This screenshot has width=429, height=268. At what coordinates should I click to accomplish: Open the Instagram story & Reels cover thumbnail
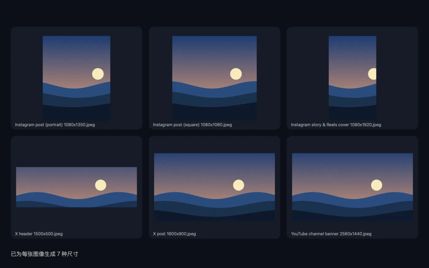(x=352, y=78)
